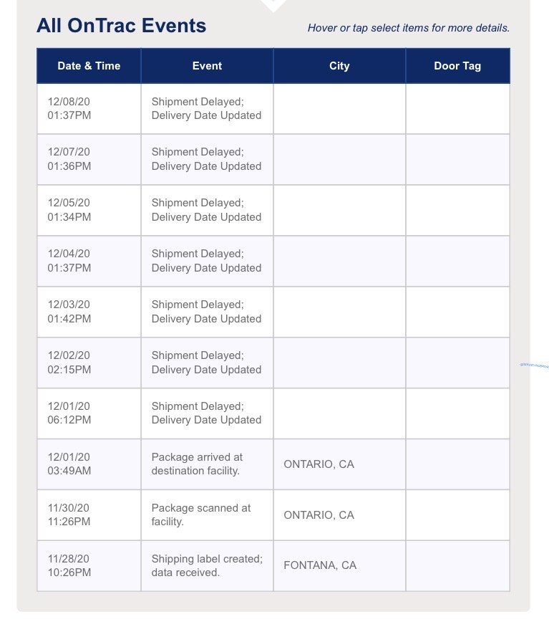The image size is (549, 632).
Task: Click the 'All OnTrac Events' heading
Action: (122, 27)
